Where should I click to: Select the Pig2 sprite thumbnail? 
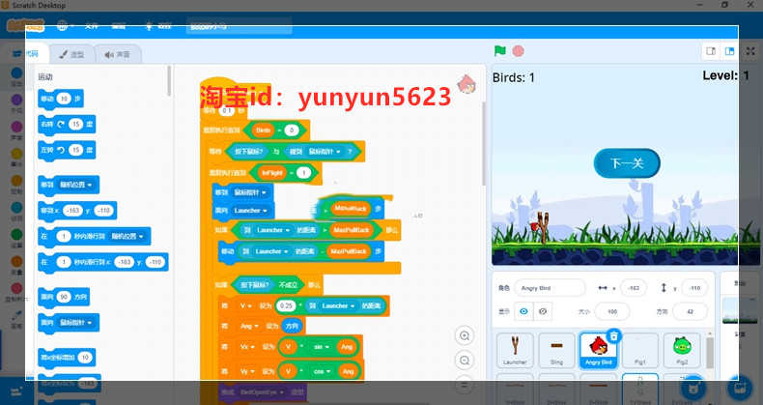tap(682, 351)
